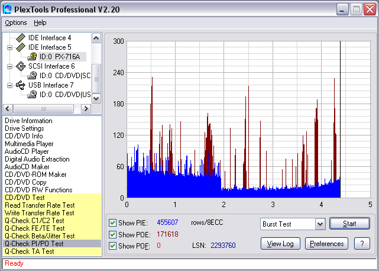Click the IDE Interface 5 chip icon
Image resolution: width=379 pixels, height=271 pixels.
pyautogui.click(x=21, y=47)
